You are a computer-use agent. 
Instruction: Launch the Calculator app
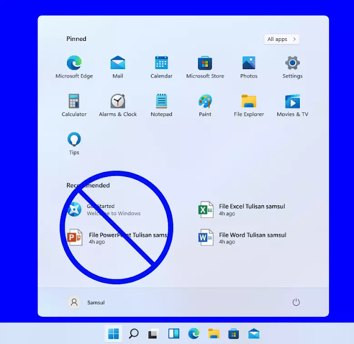[74, 105]
